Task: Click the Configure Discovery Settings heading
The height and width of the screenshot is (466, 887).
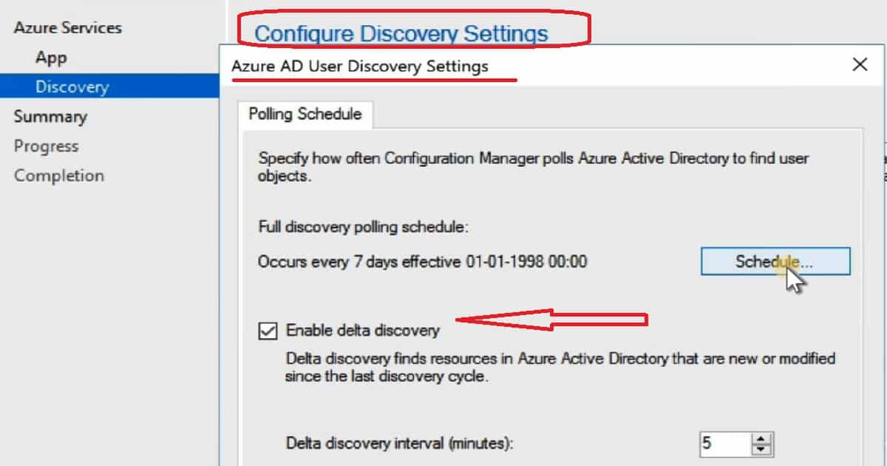Action: [x=401, y=34]
